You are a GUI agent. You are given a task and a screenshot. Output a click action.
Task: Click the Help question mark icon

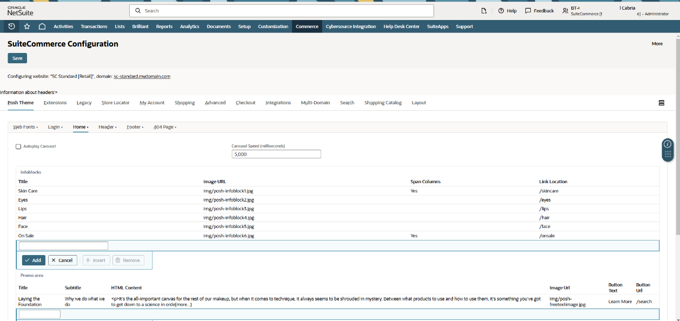pyautogui.click(x=501, y=11)
